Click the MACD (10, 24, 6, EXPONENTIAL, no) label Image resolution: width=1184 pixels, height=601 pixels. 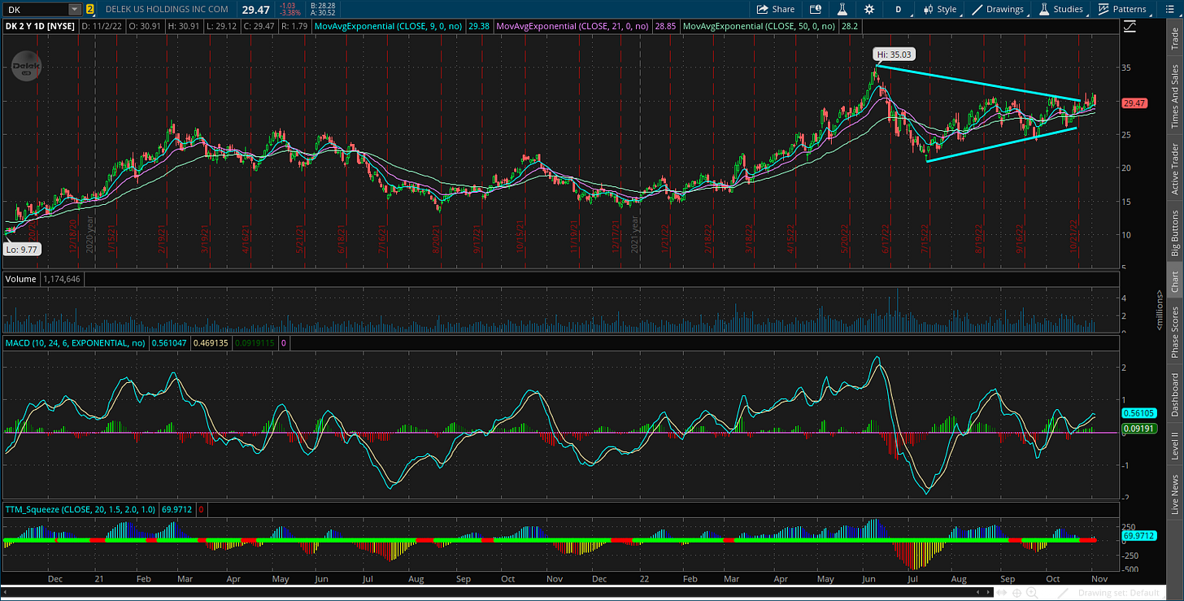point(75,343)
